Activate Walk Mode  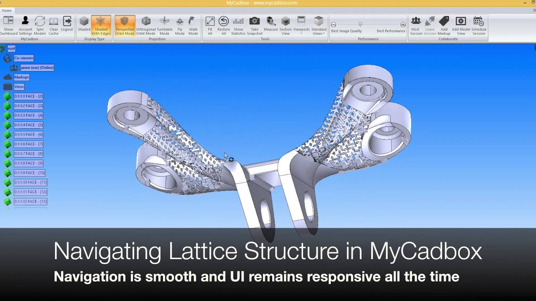click(193, 26)
